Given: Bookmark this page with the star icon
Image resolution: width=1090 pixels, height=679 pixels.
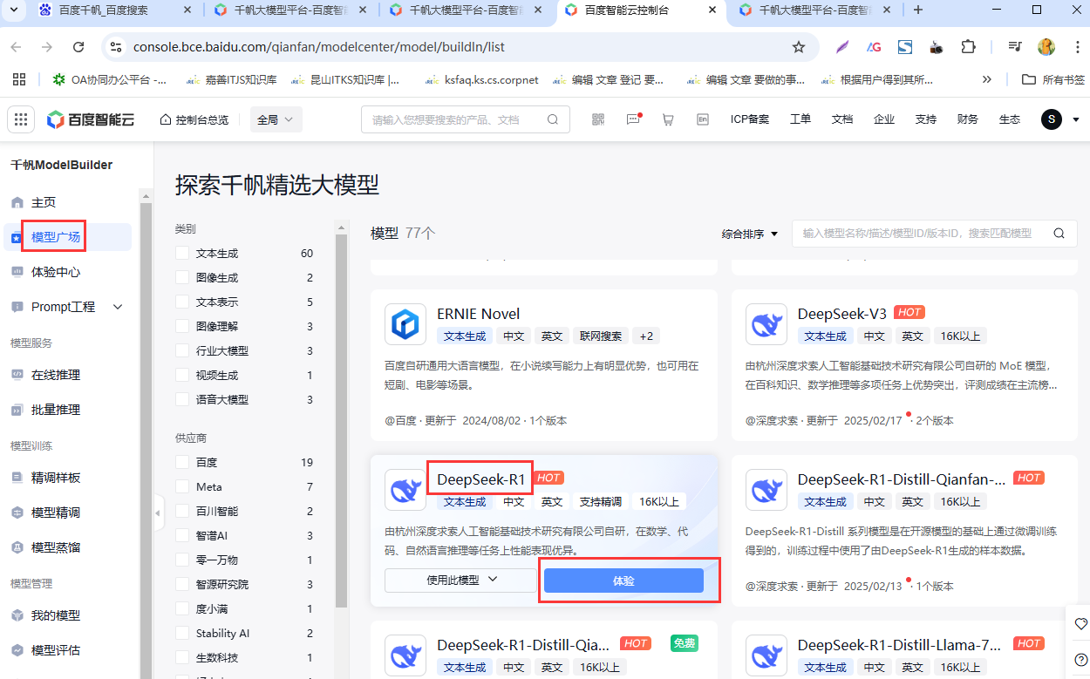Looking at the screenshot, I should coord(799,47).
